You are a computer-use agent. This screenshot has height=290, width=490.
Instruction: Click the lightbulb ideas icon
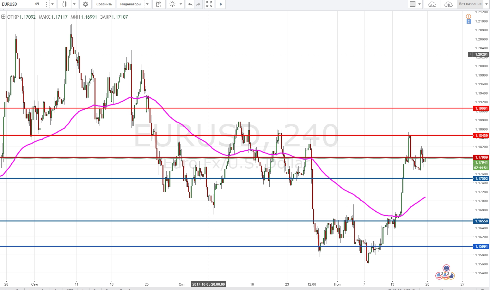(172, 4)
